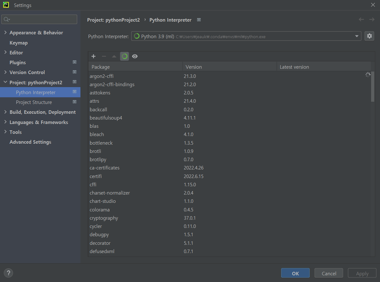The image size is (380, 282).
Task: Select the cycler package row
Action: pyautogui.click(x=230, y=226)
